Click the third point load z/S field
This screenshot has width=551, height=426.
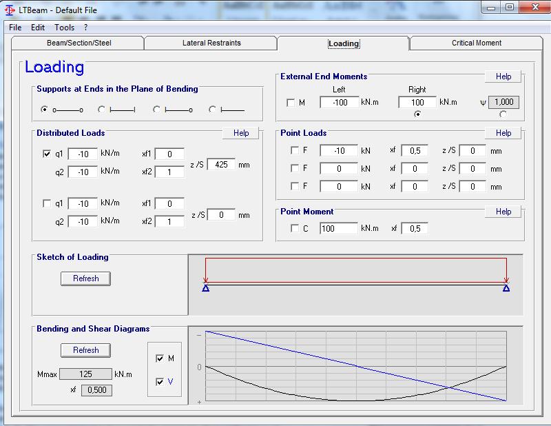click(472, 186)
